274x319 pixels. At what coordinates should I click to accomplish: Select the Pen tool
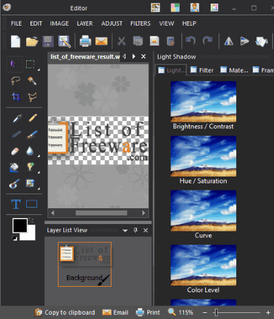pos(17,118)
